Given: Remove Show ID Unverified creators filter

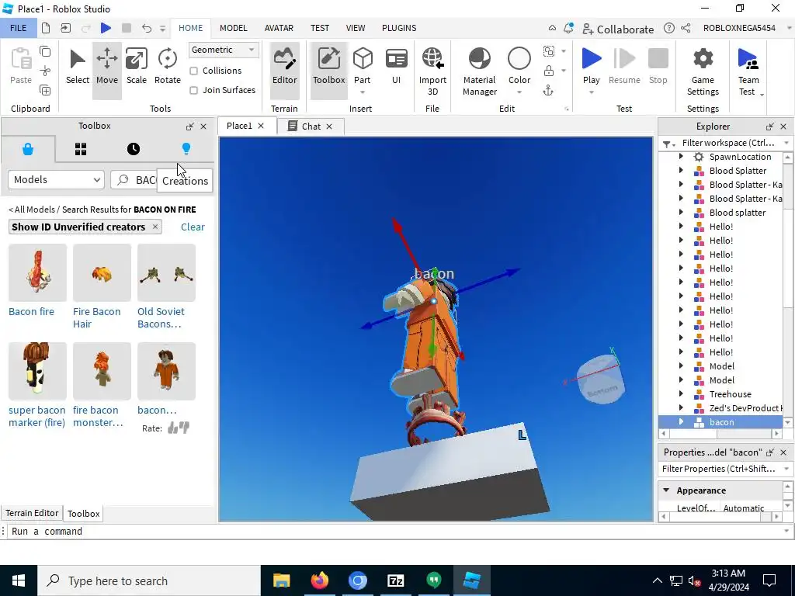Looking at the screenshot, I should (155, 227).
